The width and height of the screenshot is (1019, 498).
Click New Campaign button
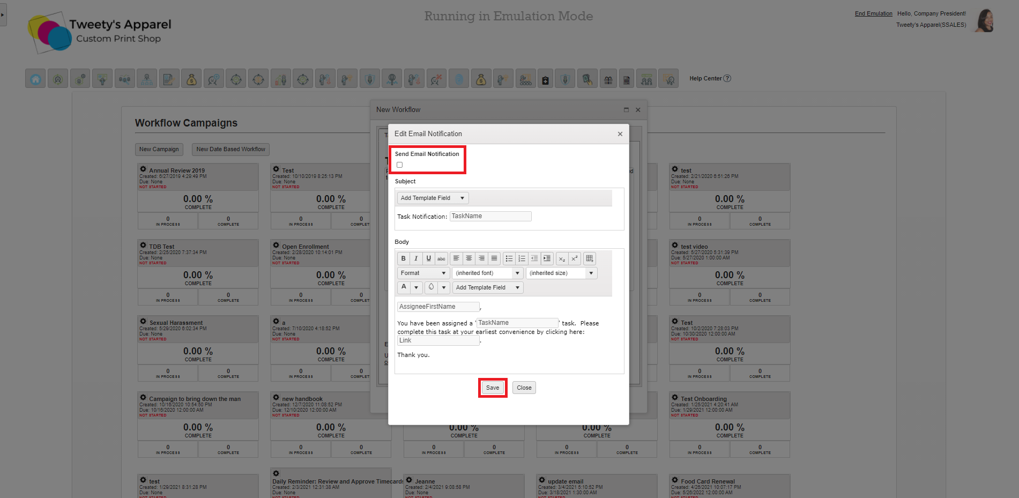(x=159, y=149)
